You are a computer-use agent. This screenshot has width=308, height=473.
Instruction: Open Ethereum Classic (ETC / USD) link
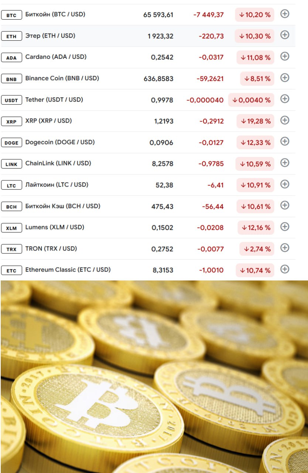pyautogui.click(x=68, y=270)
